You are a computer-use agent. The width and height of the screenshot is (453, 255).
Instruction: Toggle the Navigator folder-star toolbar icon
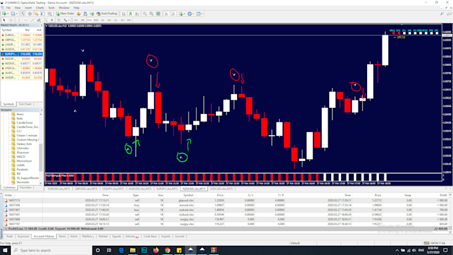[36, 13]
